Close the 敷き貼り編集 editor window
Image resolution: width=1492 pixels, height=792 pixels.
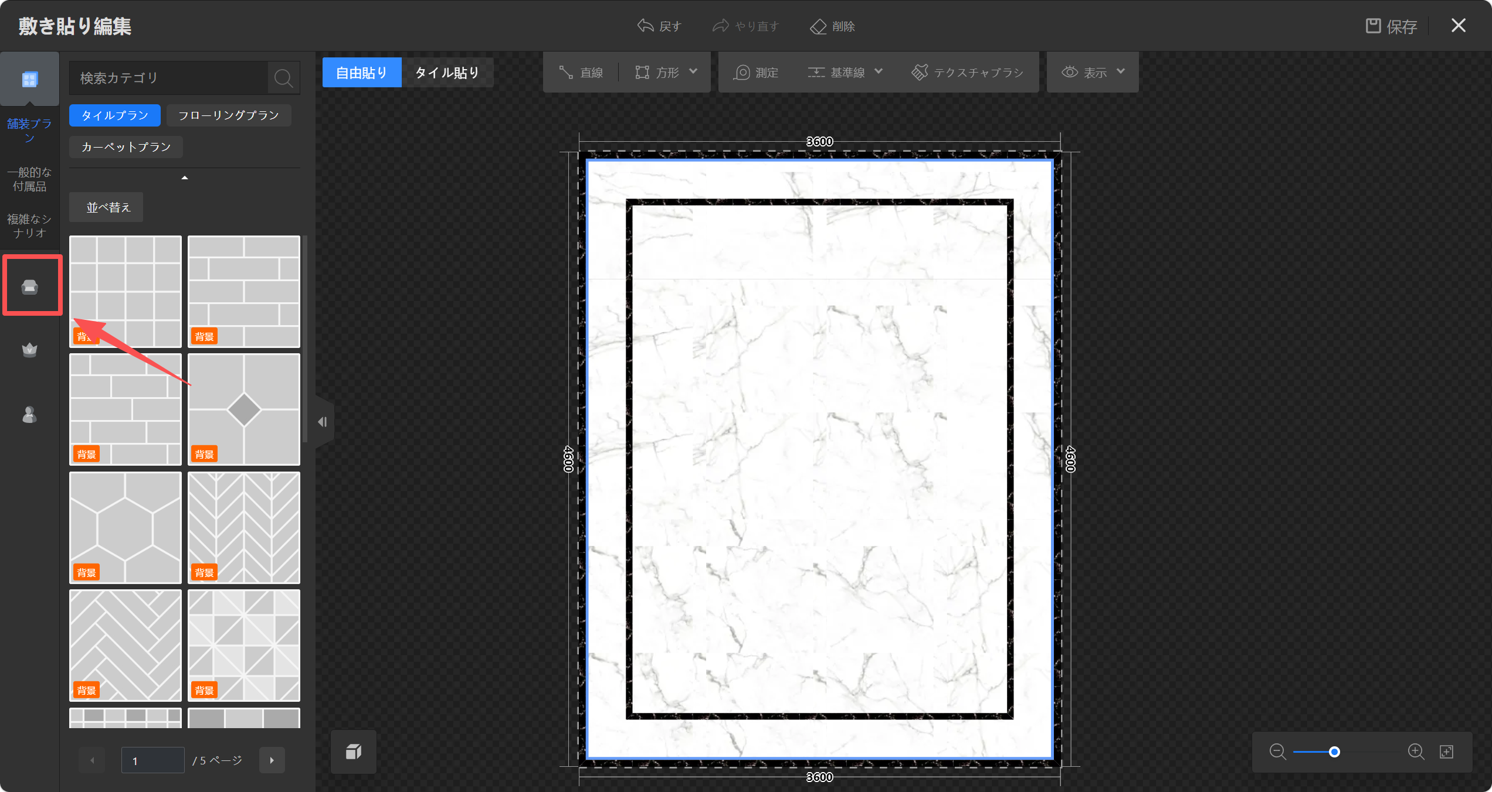pyautogui.click(x=1459, y=25)
